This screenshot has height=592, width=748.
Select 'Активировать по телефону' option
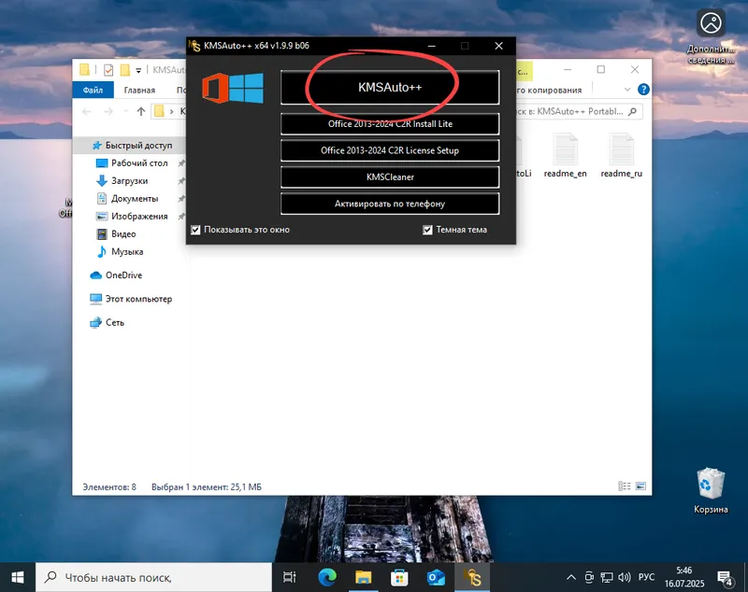[389, 204]
